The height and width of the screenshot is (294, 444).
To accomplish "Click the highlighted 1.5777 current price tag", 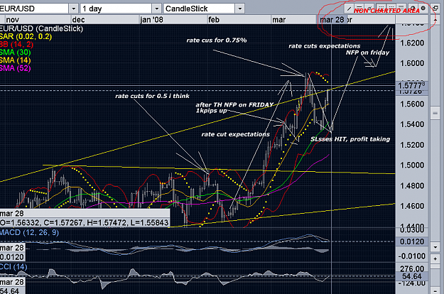I will [412, 85].
